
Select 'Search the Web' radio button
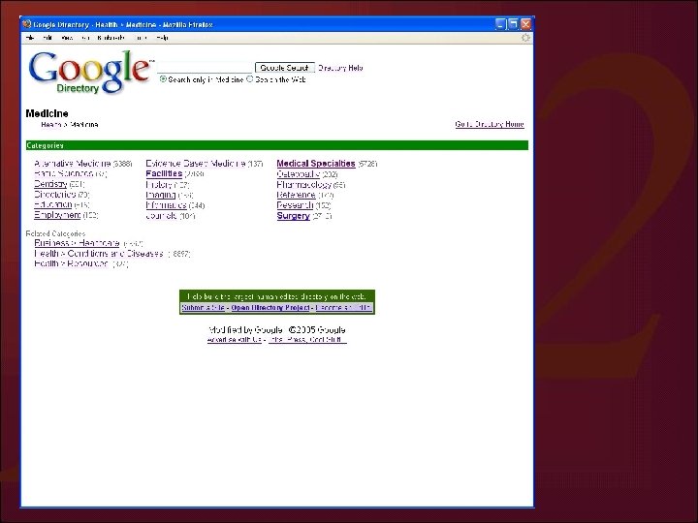250,79
